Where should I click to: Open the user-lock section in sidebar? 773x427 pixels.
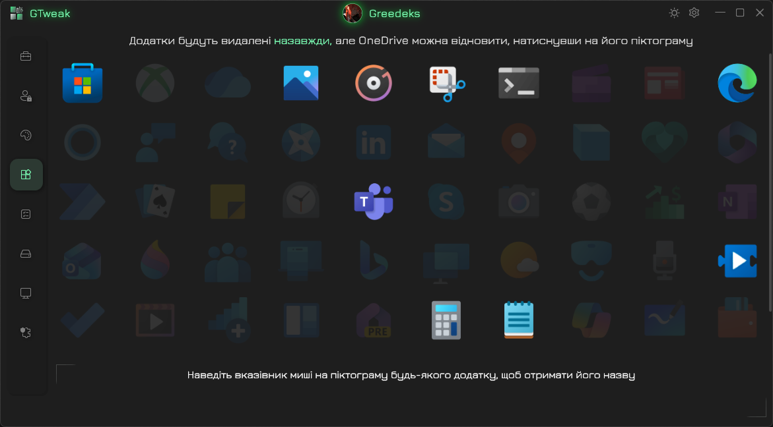26,96
